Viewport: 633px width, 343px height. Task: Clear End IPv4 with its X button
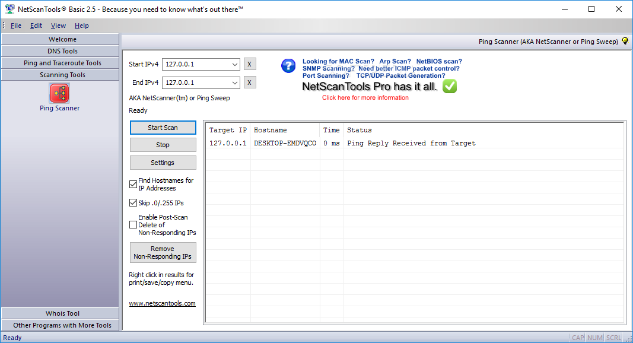tap(250, 83)
